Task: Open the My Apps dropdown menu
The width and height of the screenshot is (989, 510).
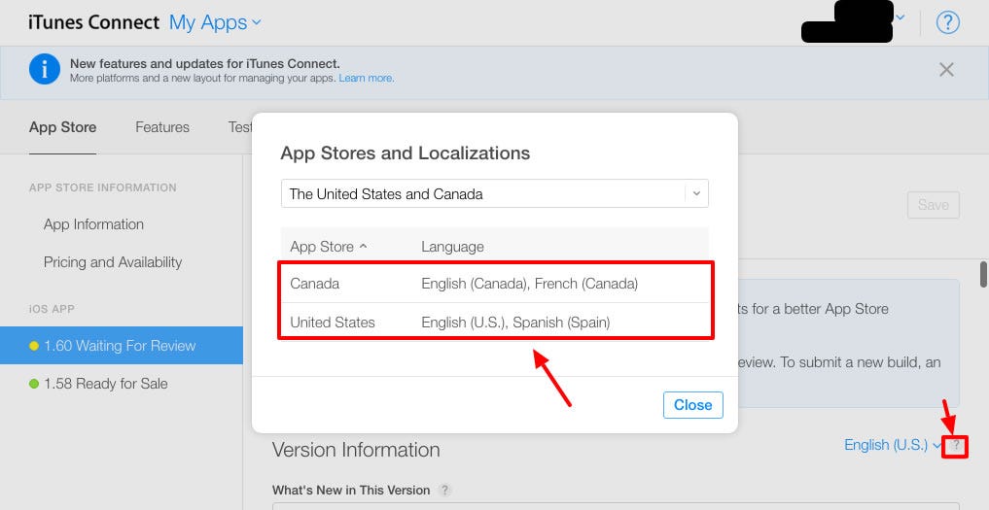Action: tap(215, 22)
